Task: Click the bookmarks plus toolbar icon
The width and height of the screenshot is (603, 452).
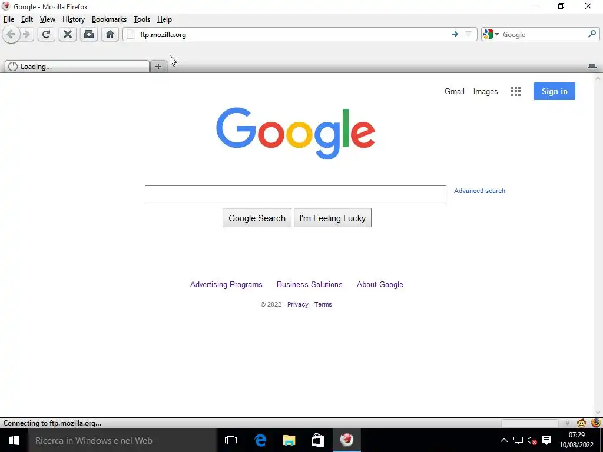Action: [x=89, y=35]
